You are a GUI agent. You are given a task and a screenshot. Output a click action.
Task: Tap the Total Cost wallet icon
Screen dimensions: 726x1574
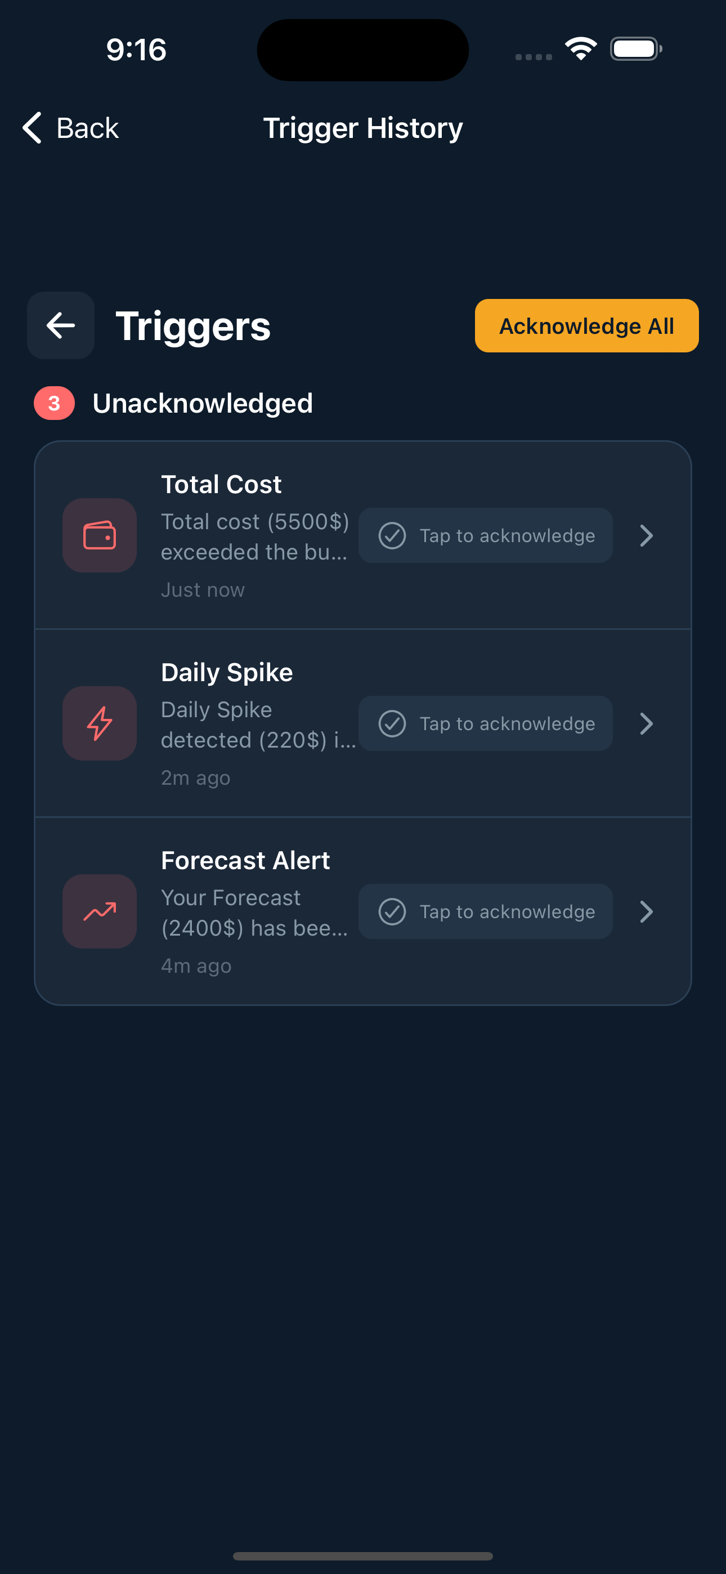(100, 535)
